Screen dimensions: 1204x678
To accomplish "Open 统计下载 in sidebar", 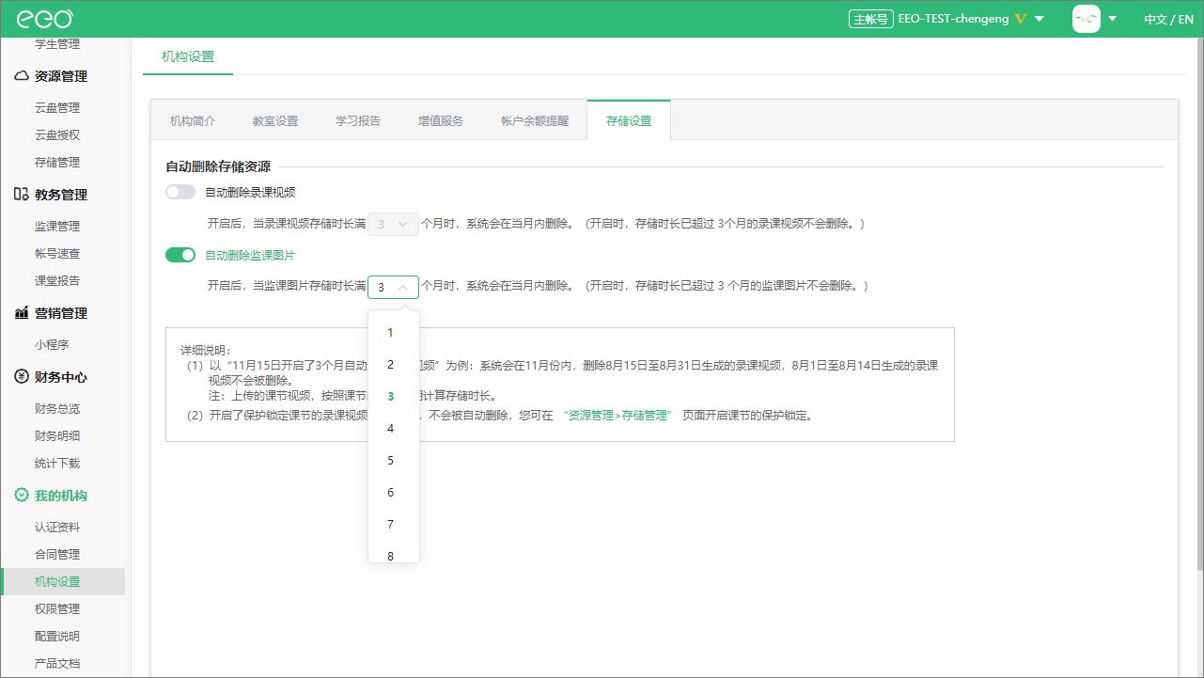I will tap(57, 464).
